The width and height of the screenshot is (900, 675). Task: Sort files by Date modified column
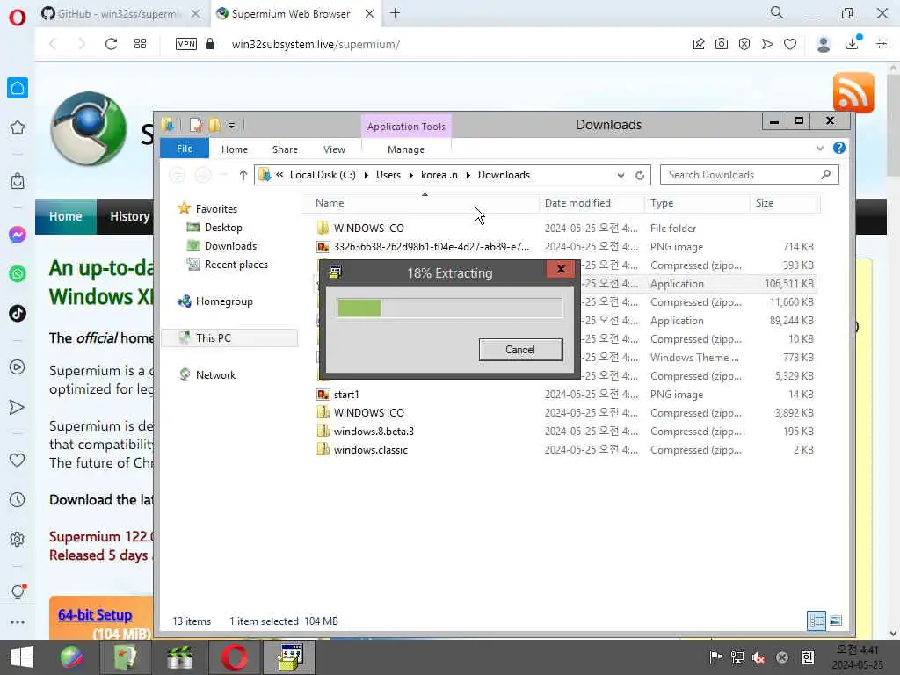point(592,203)
